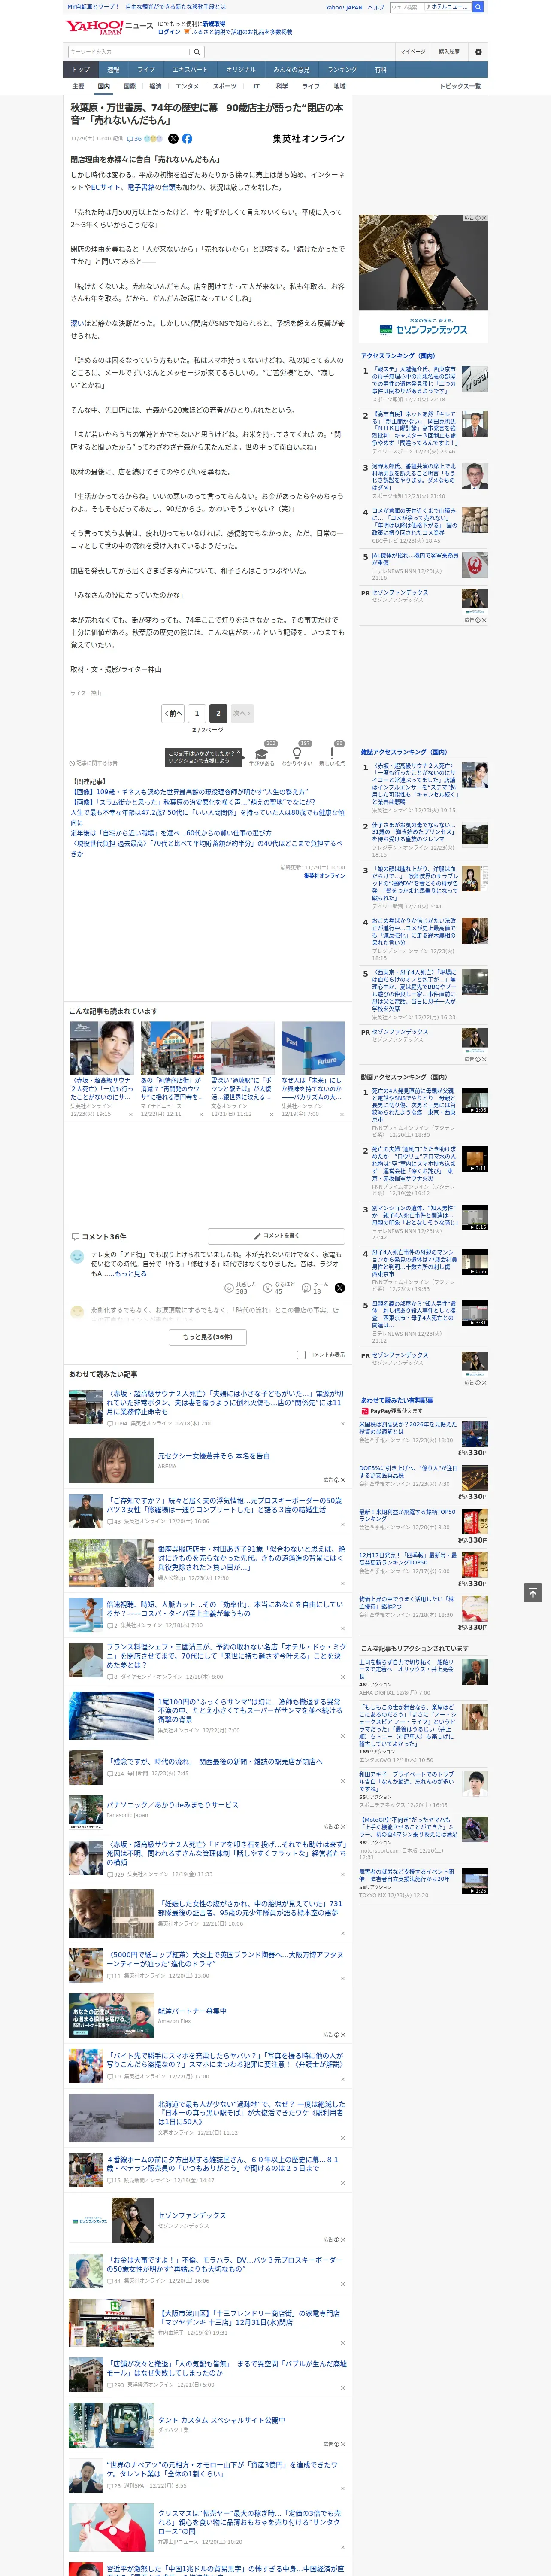Click the scroll-to-top arrow button
The image size is (551, 2576).
533,1592
